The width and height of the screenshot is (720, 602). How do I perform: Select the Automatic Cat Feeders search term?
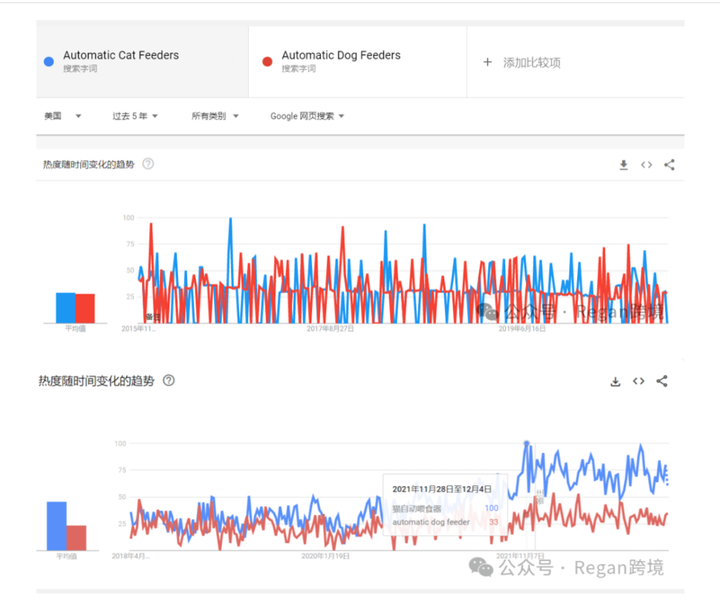click(x=121, y=56)
